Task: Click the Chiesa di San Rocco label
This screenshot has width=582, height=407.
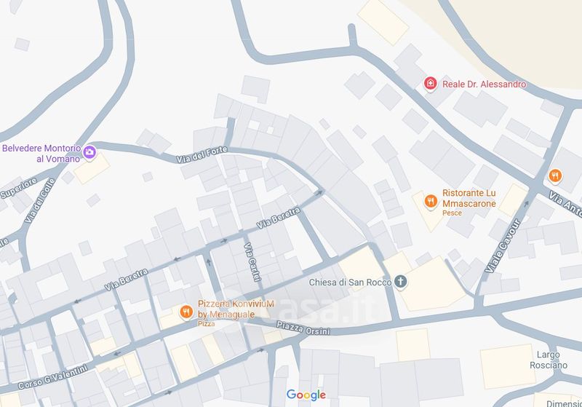Action: pos(350,282)
